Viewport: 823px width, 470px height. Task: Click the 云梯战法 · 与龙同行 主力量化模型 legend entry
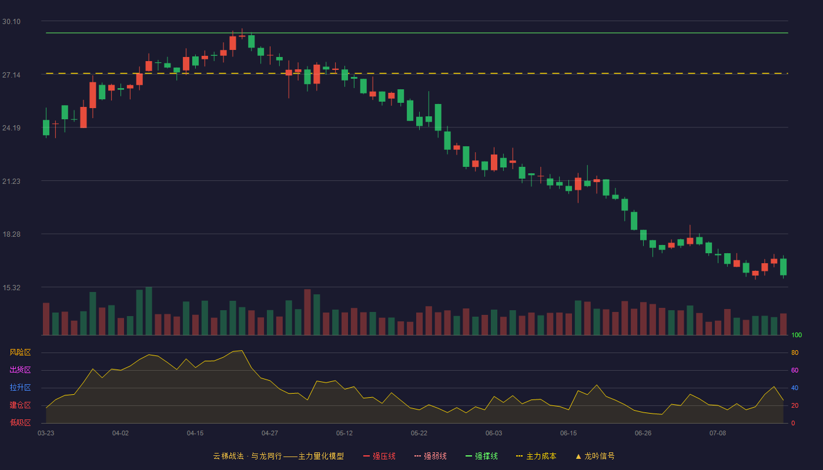coord(278,456)
